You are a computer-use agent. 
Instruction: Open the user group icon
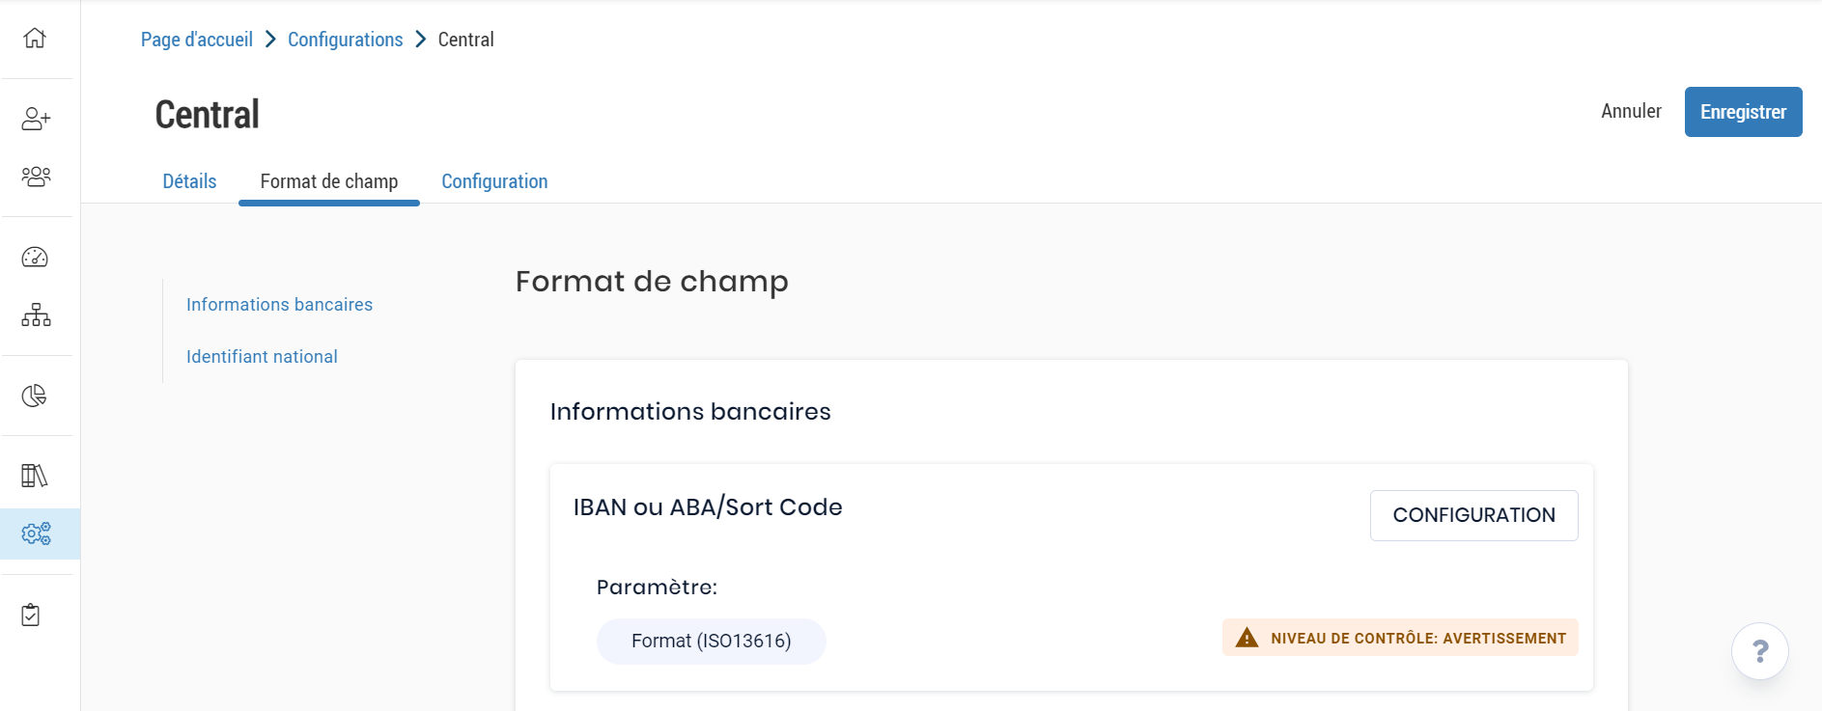point(36,177)
